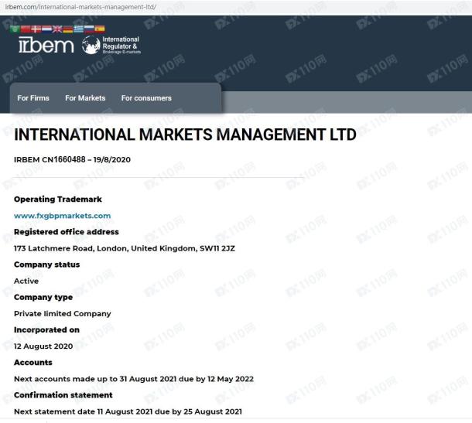Click the Active status value
The height and width of the screenshot is (423, 472).
pos(26,281)
